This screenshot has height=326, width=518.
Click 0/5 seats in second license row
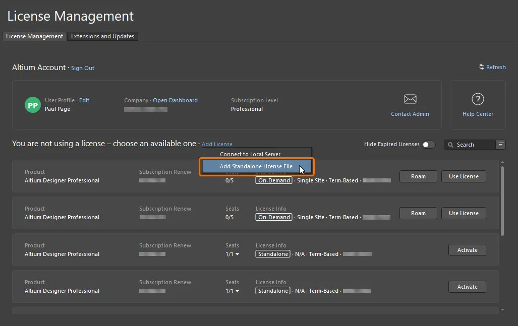coord(229,218)
